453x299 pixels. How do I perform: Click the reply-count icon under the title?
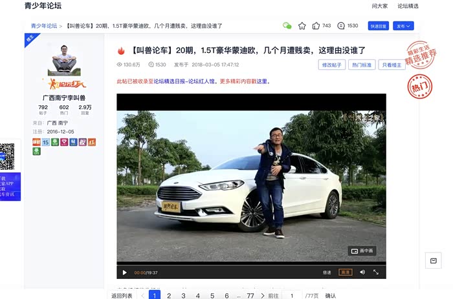coord(151,65)
